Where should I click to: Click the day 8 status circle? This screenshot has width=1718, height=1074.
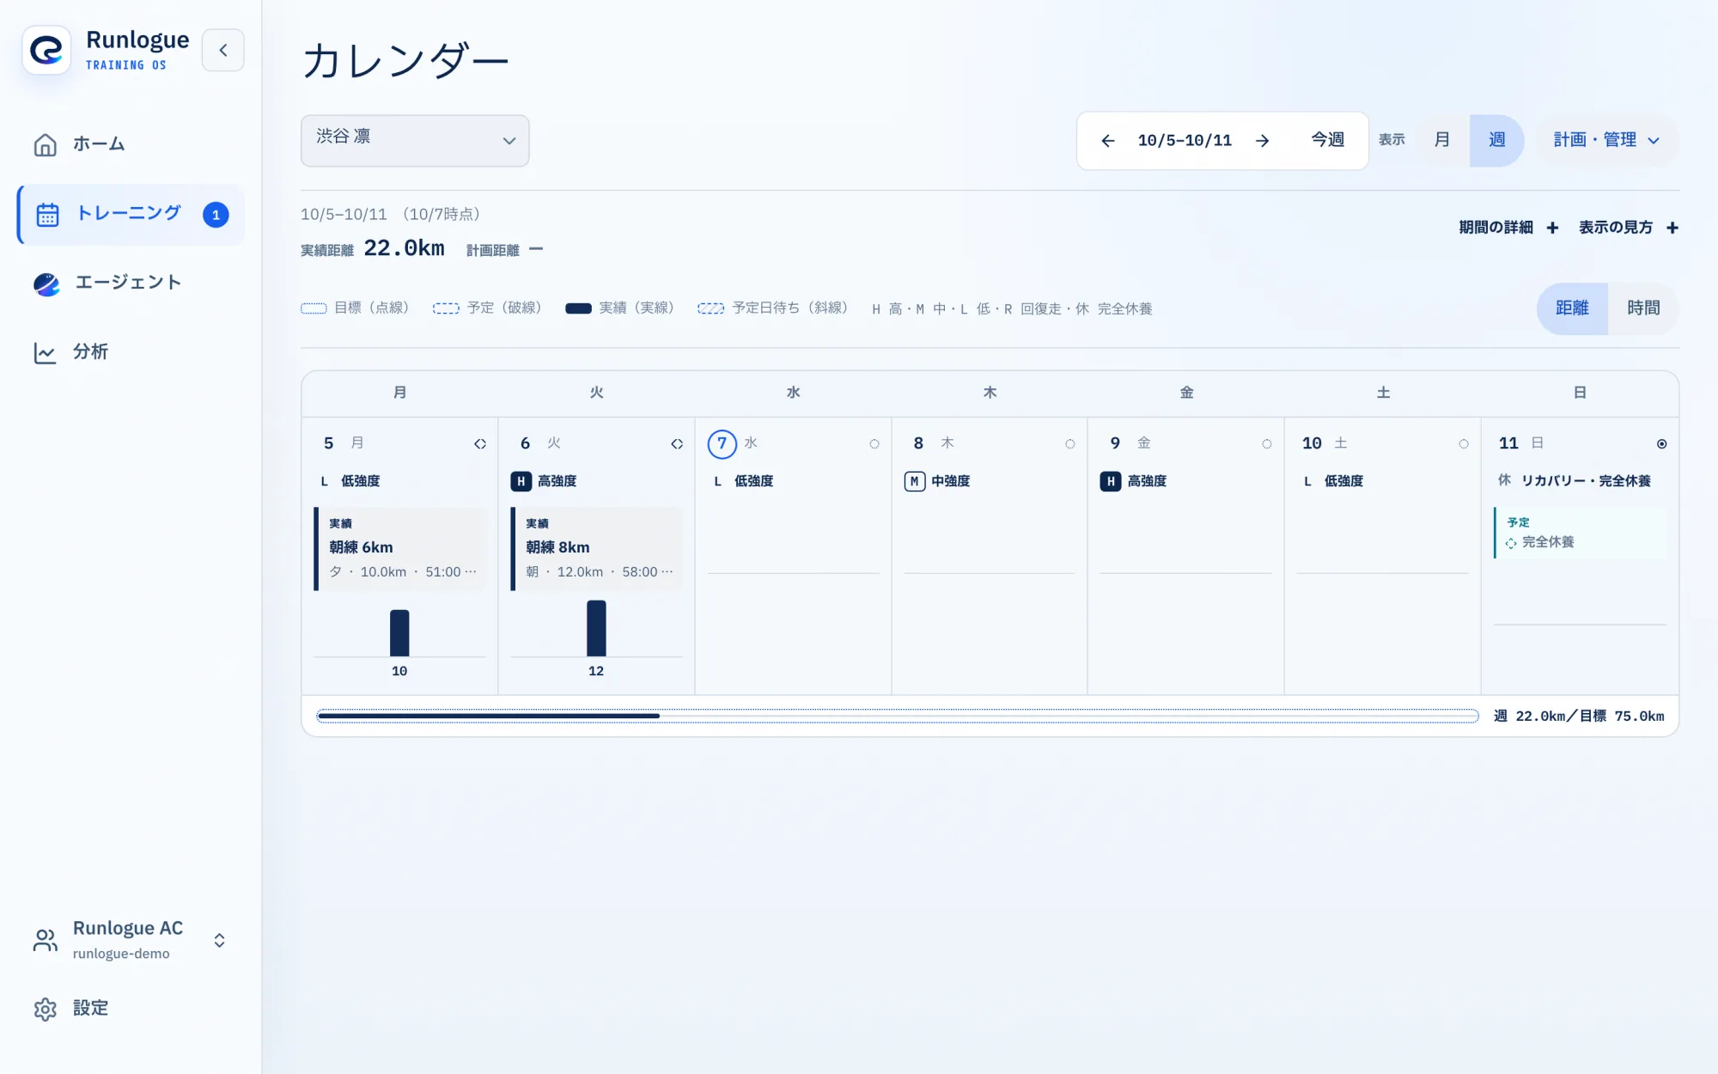click(1069, 444)
